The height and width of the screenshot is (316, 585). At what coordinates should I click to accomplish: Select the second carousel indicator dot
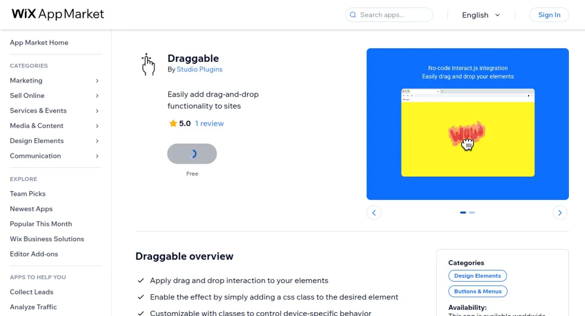[x=472, y=212]
